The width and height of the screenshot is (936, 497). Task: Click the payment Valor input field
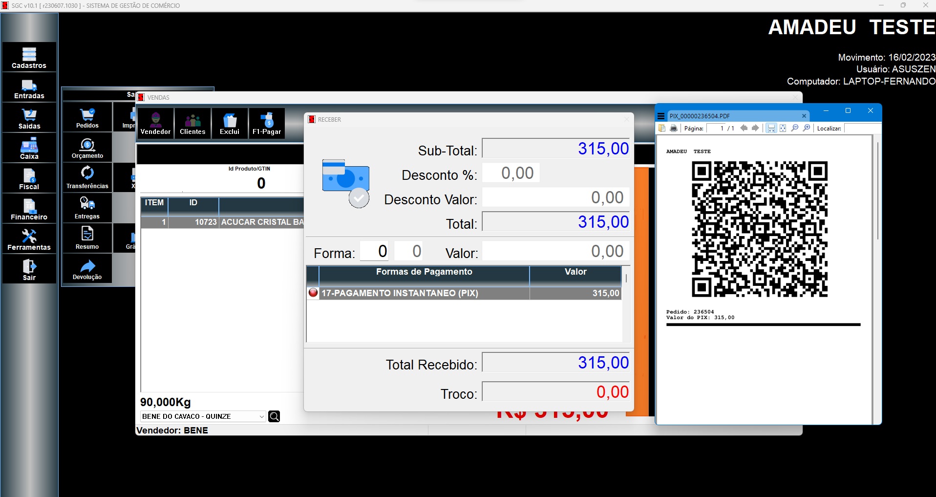556,251
